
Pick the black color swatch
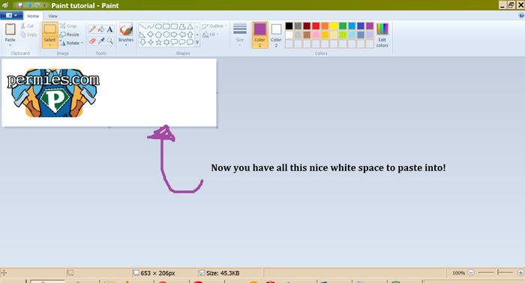click(289, 26)
